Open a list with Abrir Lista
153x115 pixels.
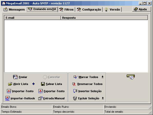click(x=18, y=84)
